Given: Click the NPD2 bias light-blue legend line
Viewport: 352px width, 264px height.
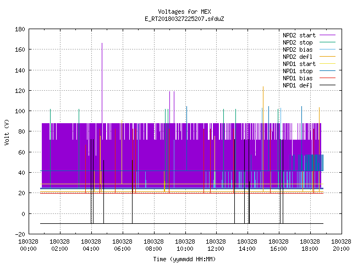Looking at the screenshot, I should (x=327, y=50).
